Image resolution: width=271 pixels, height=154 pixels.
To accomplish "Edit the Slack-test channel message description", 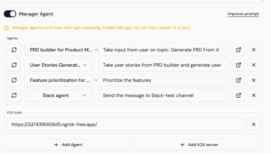I will [x=164, y=95].
